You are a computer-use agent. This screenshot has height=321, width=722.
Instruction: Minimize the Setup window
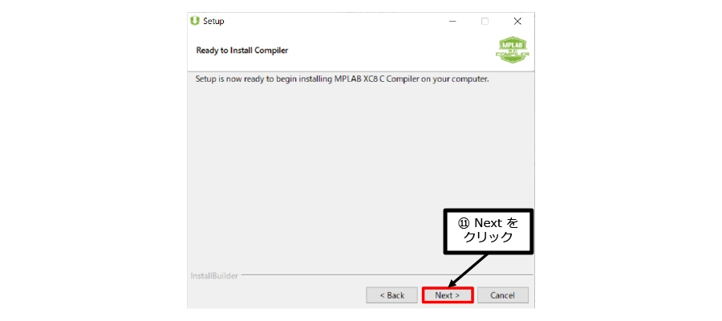coord(452,21)
